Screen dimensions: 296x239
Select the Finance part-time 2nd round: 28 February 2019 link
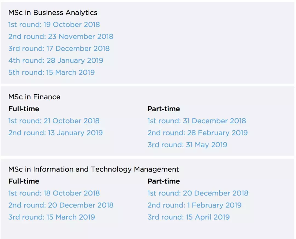click(197, 133)
